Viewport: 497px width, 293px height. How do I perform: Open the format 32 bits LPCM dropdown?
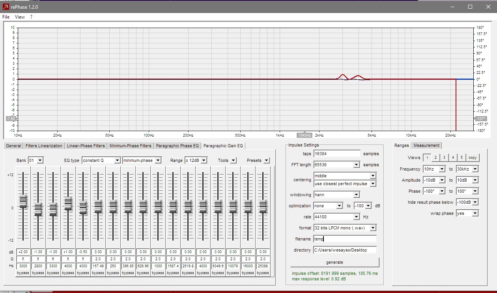tap(345, 228)
